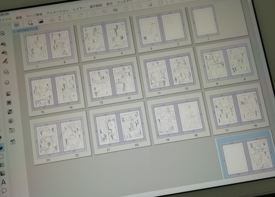Select the Blend tool drops icon

(2, 164)
